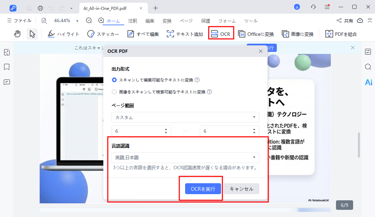Open the OCR tool from the toolbar

click(221, 33)
